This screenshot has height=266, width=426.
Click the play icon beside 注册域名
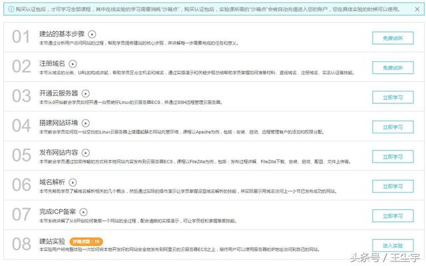tap(73, 64)
